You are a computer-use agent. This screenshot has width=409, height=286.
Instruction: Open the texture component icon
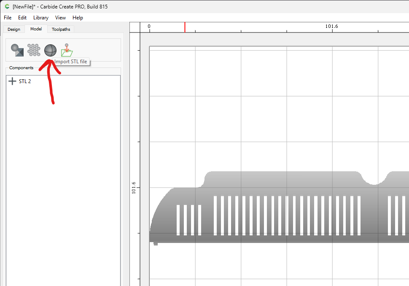tap(34, 50)
